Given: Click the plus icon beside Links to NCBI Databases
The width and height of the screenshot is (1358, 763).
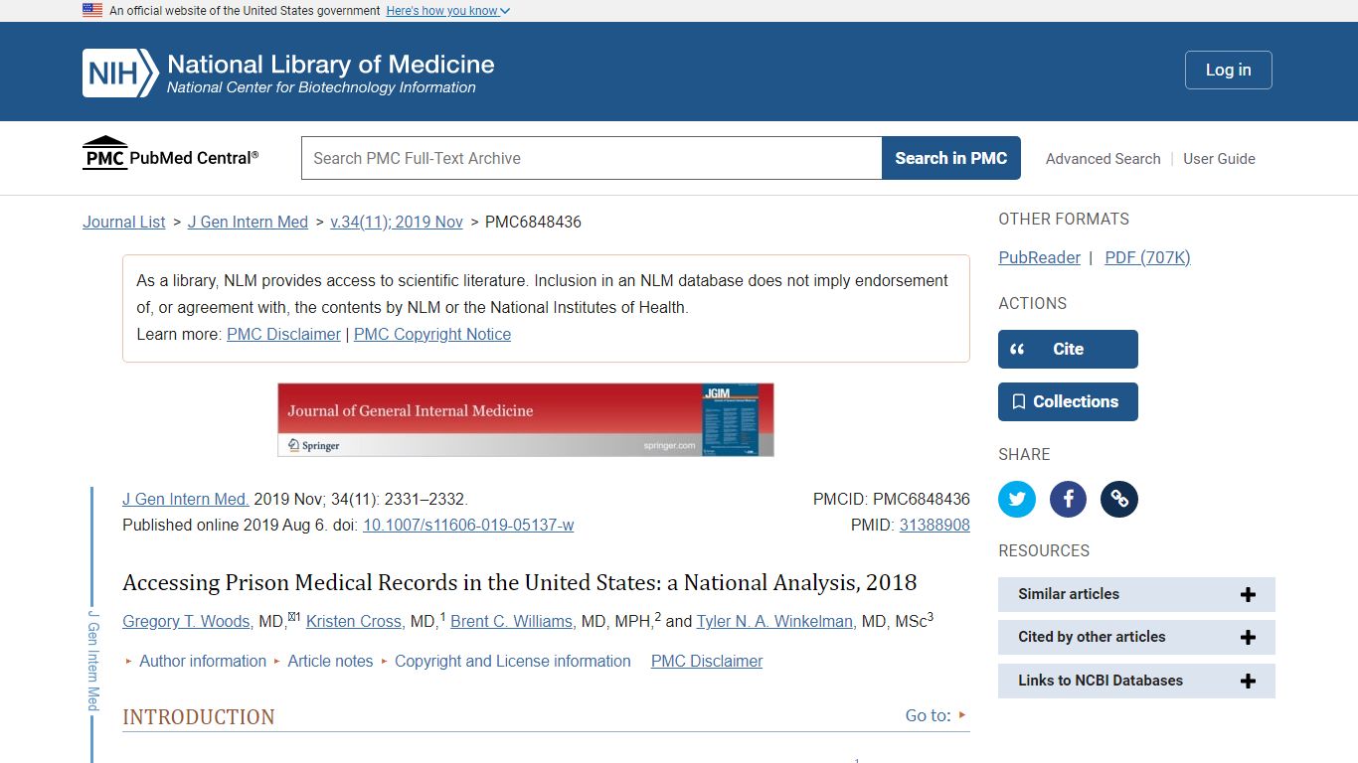Looking at the screenshot, I should coord(1248,681).
